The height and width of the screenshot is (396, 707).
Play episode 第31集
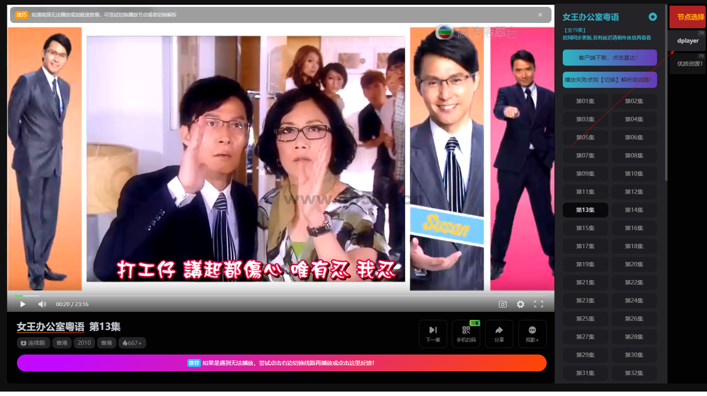point(585,373)
